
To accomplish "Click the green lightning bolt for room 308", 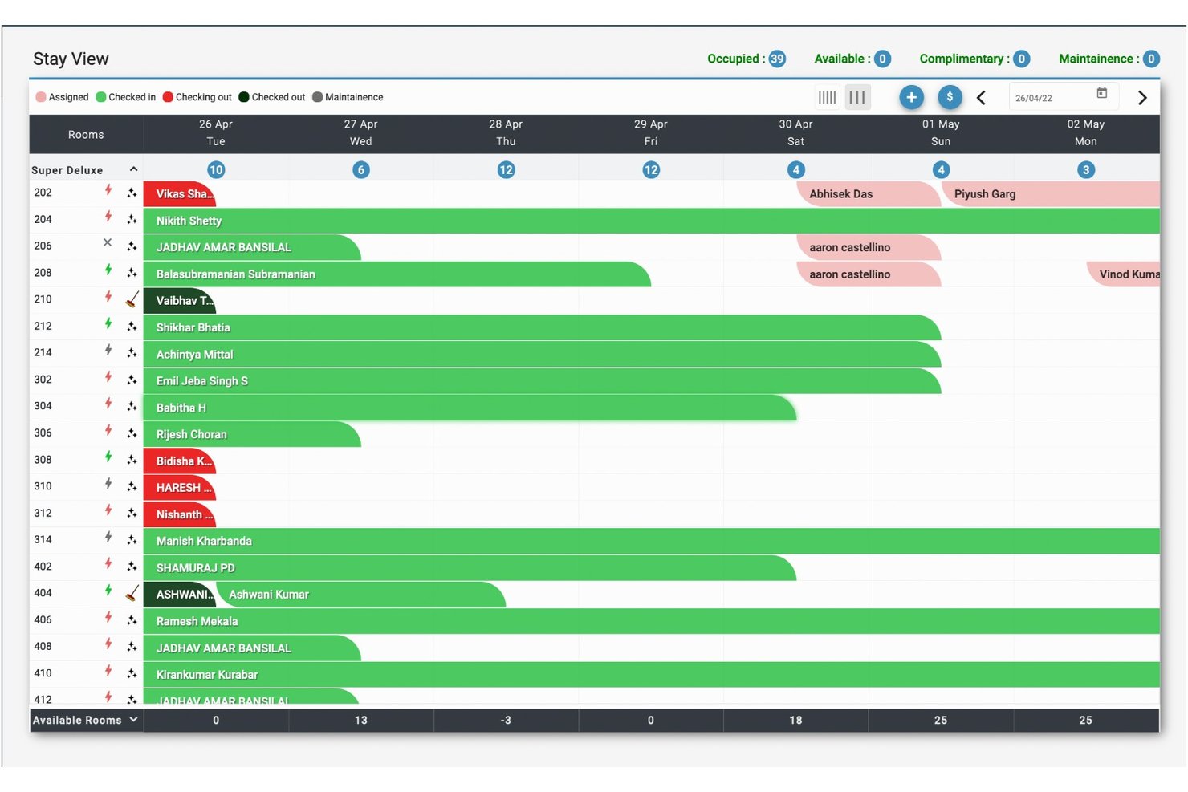I will pos(108,457).
